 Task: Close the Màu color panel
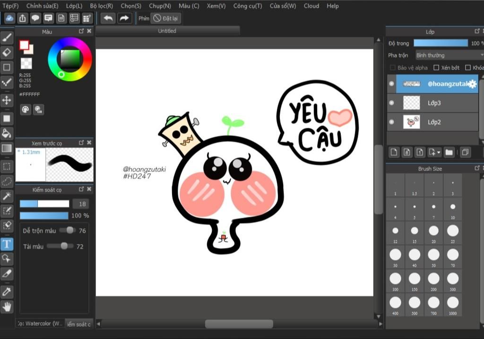[x=89, y=31]
